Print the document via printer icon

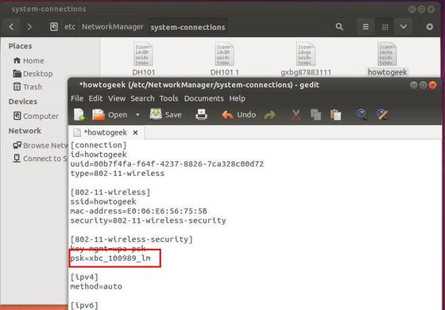tap(202, 115)
